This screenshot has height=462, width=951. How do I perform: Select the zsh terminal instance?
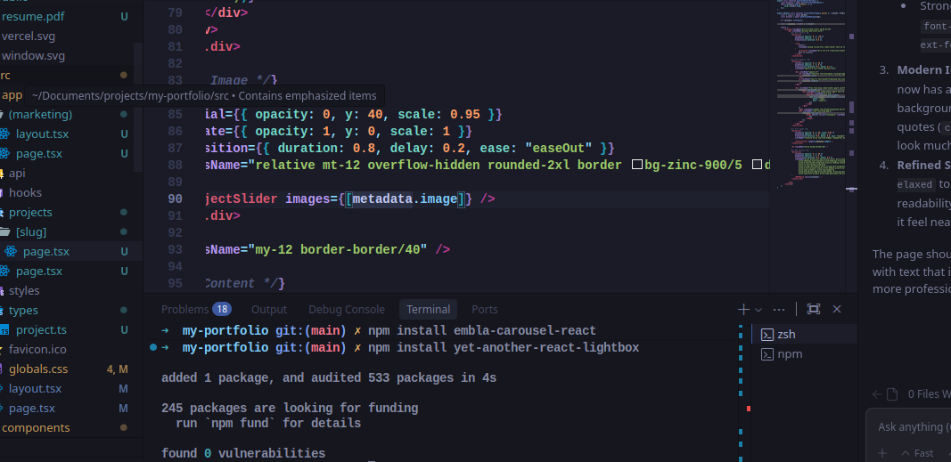[x=804, y=334]
